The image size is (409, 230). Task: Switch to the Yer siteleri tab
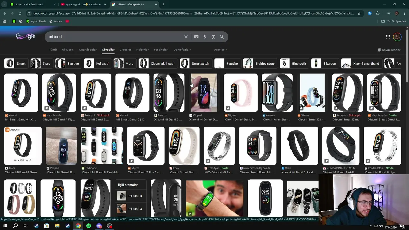click(x=161, y=50)
